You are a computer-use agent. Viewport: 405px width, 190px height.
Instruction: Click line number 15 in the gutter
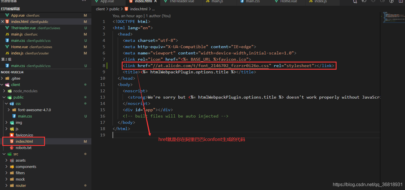coord(103,110)
